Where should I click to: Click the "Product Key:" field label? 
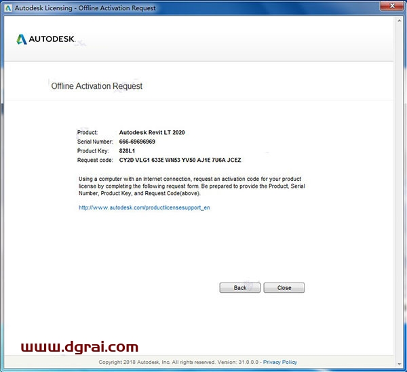92,151
